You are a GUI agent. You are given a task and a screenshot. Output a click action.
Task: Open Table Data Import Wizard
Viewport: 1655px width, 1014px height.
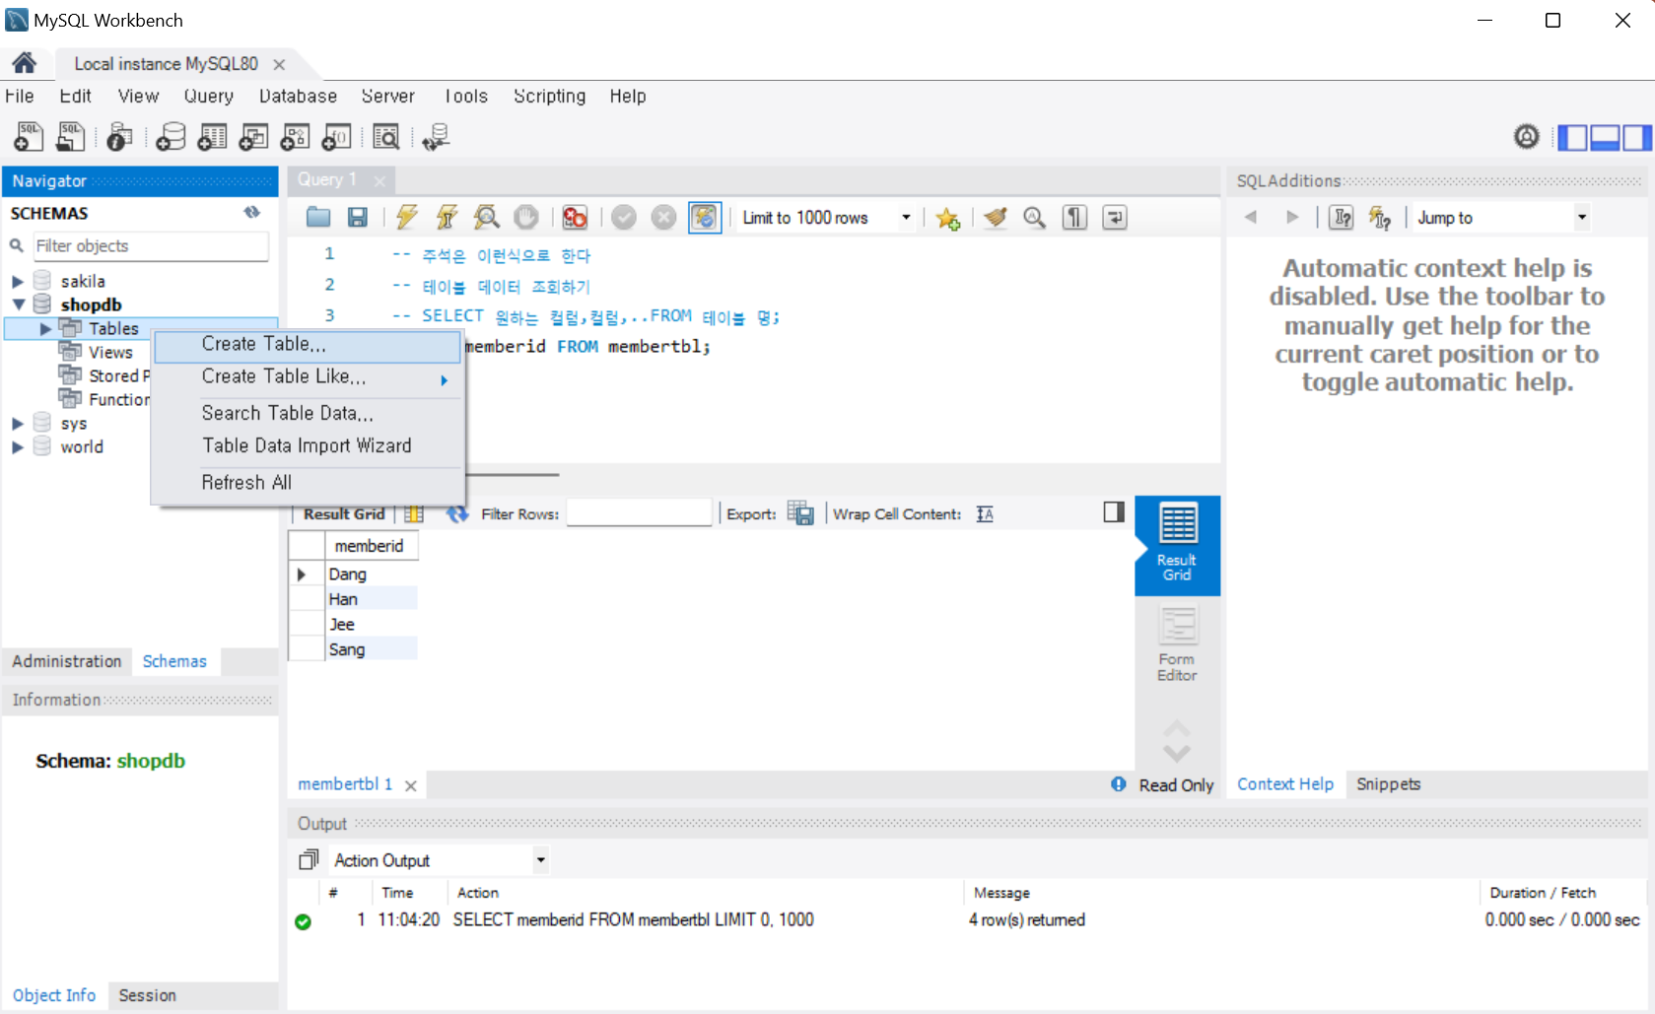coord(308,445)
